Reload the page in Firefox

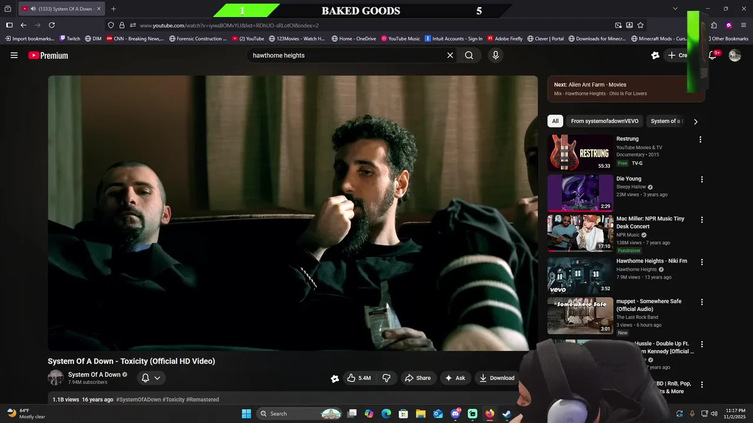pos(52,25)
